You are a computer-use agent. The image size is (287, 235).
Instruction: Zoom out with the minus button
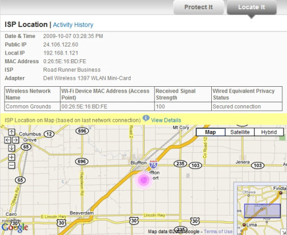click(11, 165)
